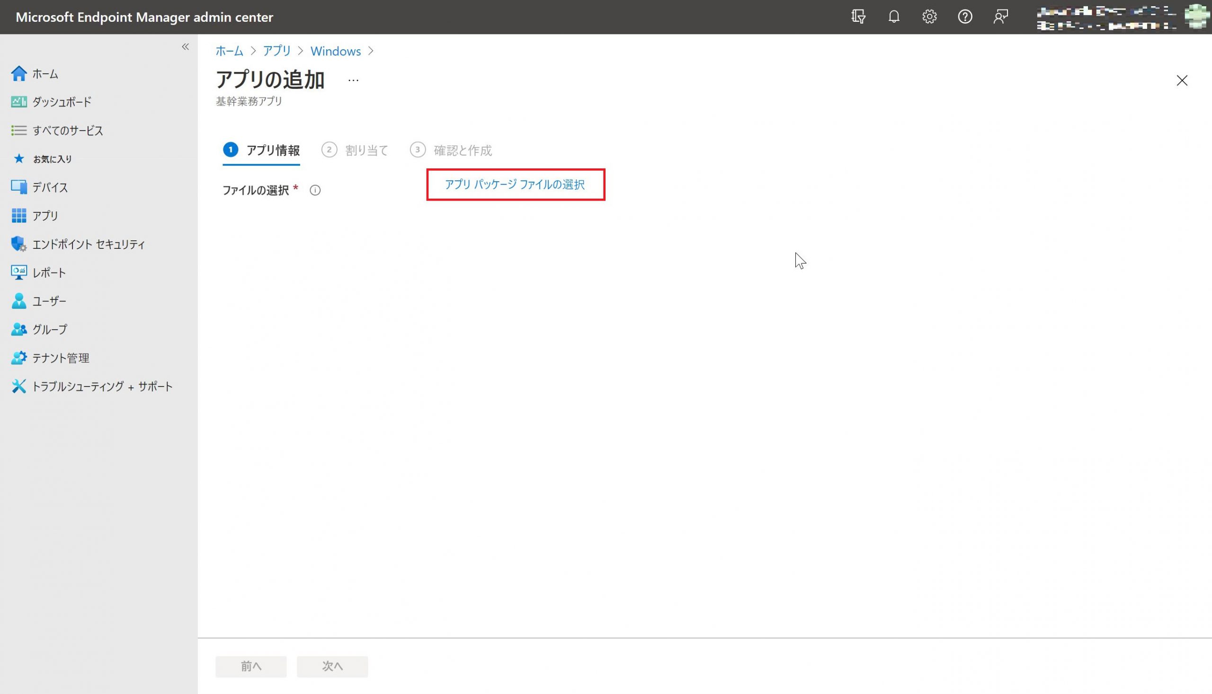Open the ellipsis menu next to アプリの追加
Screen dimensions: 1212x694
point(353,80)
